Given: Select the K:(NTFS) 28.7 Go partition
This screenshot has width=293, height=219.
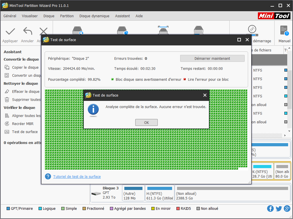Looking at the screenshot, I should [x=262, y=171].
